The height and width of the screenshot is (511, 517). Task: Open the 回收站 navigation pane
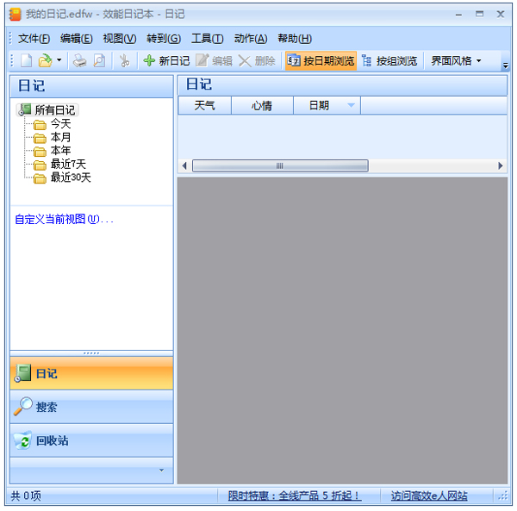pos(91,441)
